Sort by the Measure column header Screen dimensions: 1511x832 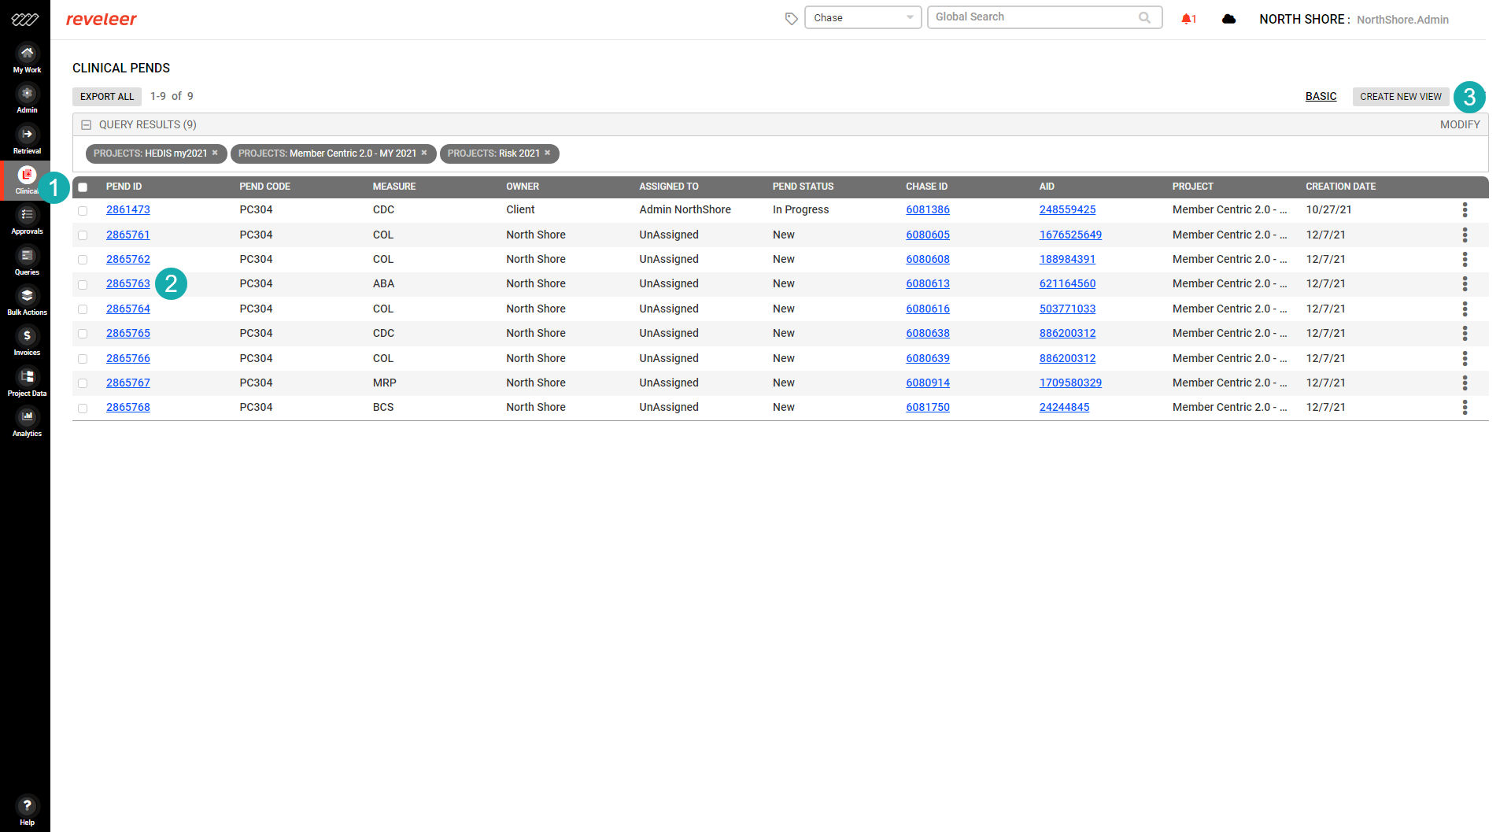[394, 187]
